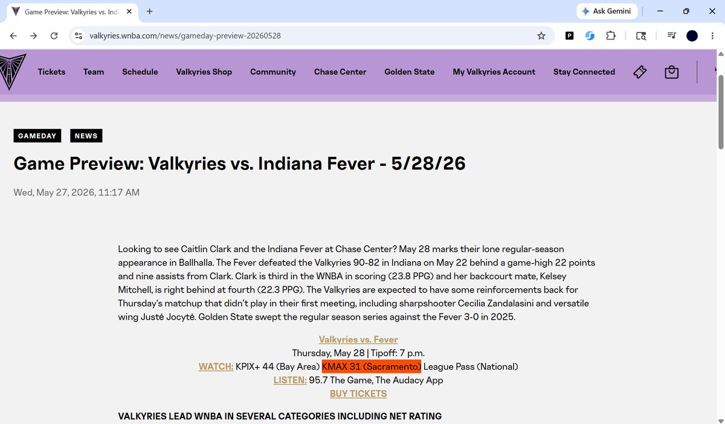The width and height of the screenshot is (725, 424).
Task: Click the LISTEN: link
Action: (x=290, y=380)
